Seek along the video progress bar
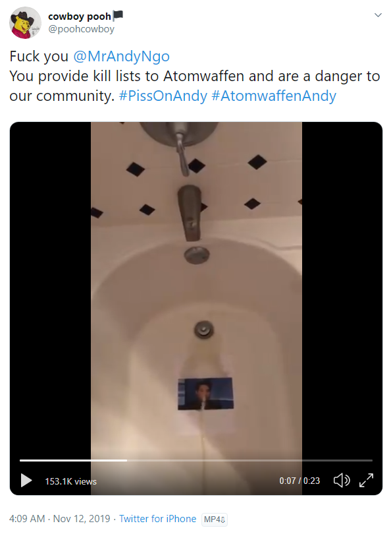This screenshot has height=536, width=391. tap(196, 460)
